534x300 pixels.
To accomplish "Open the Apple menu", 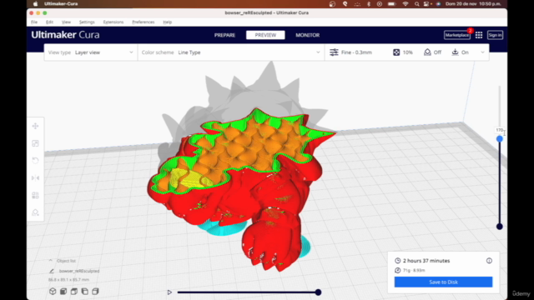I will 35,3.
